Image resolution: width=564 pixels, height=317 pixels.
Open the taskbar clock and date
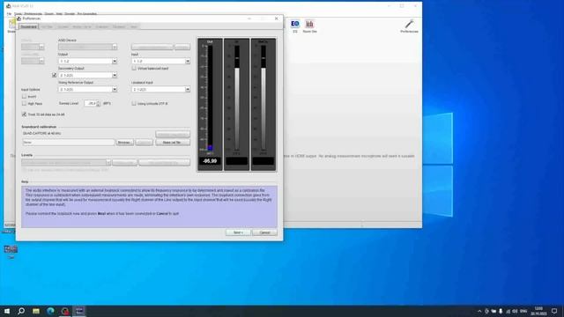coord(538,311)
